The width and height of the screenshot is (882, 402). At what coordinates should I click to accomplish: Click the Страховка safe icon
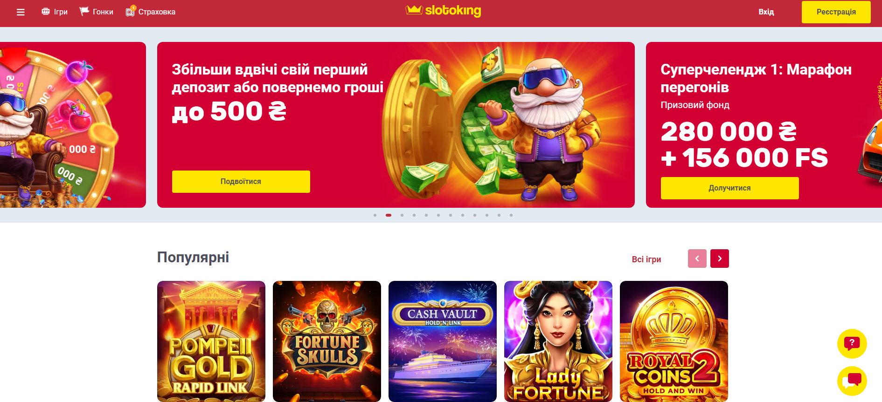pyautogui.click(x=131, y=11)
